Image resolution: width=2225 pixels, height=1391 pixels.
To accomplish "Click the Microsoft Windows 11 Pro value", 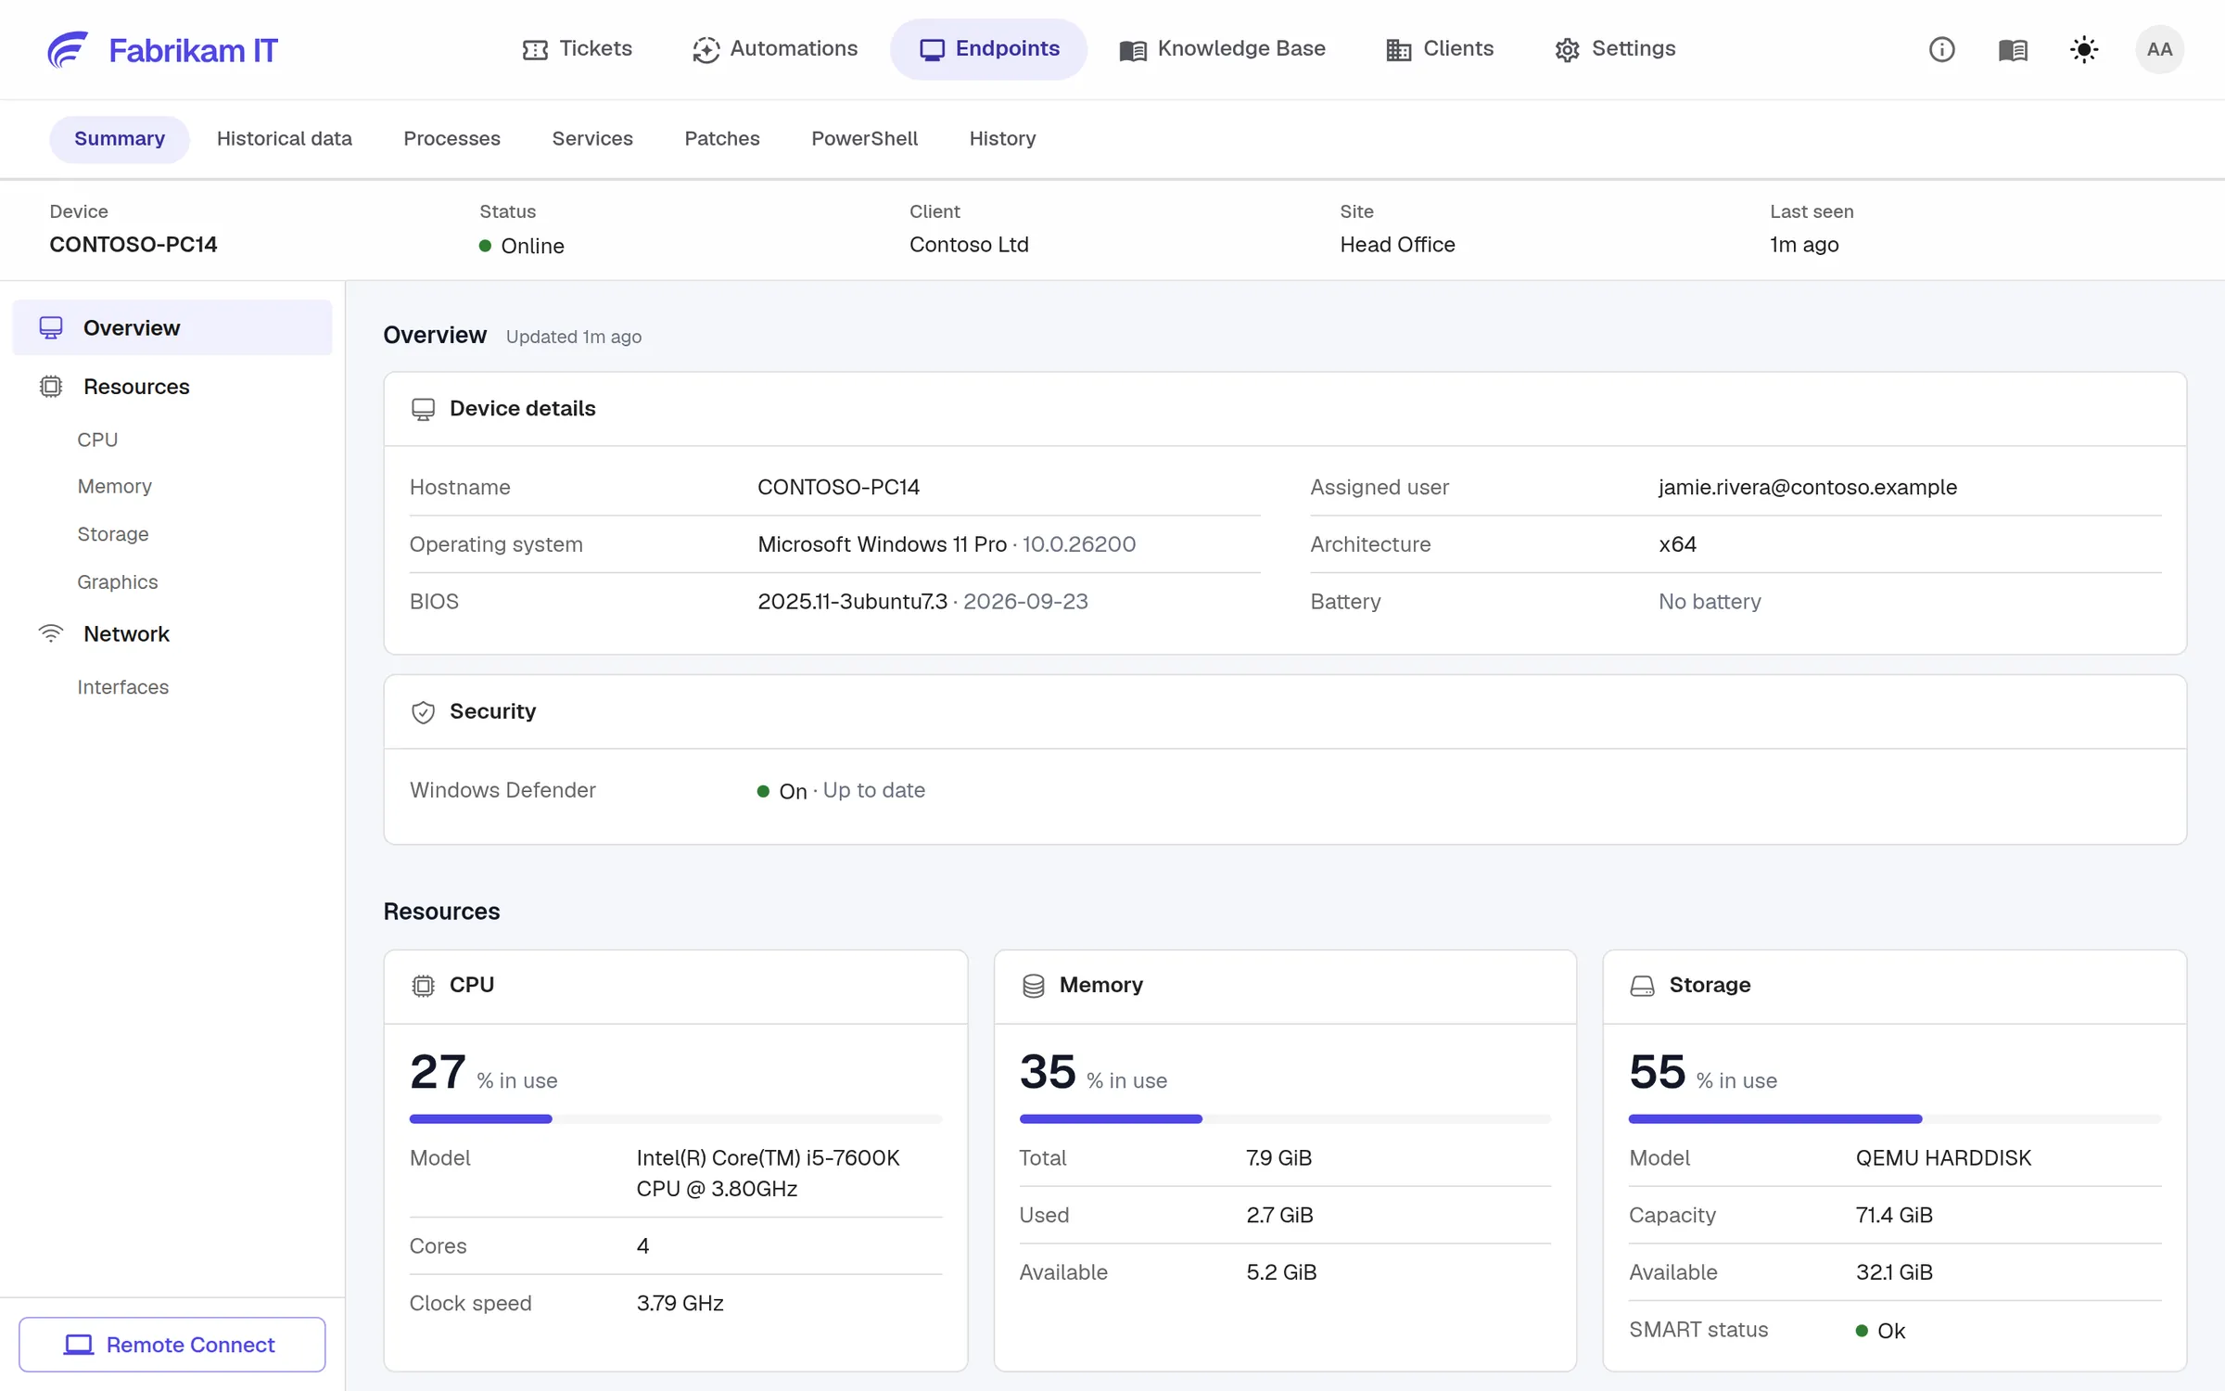I will click(882, 544).
